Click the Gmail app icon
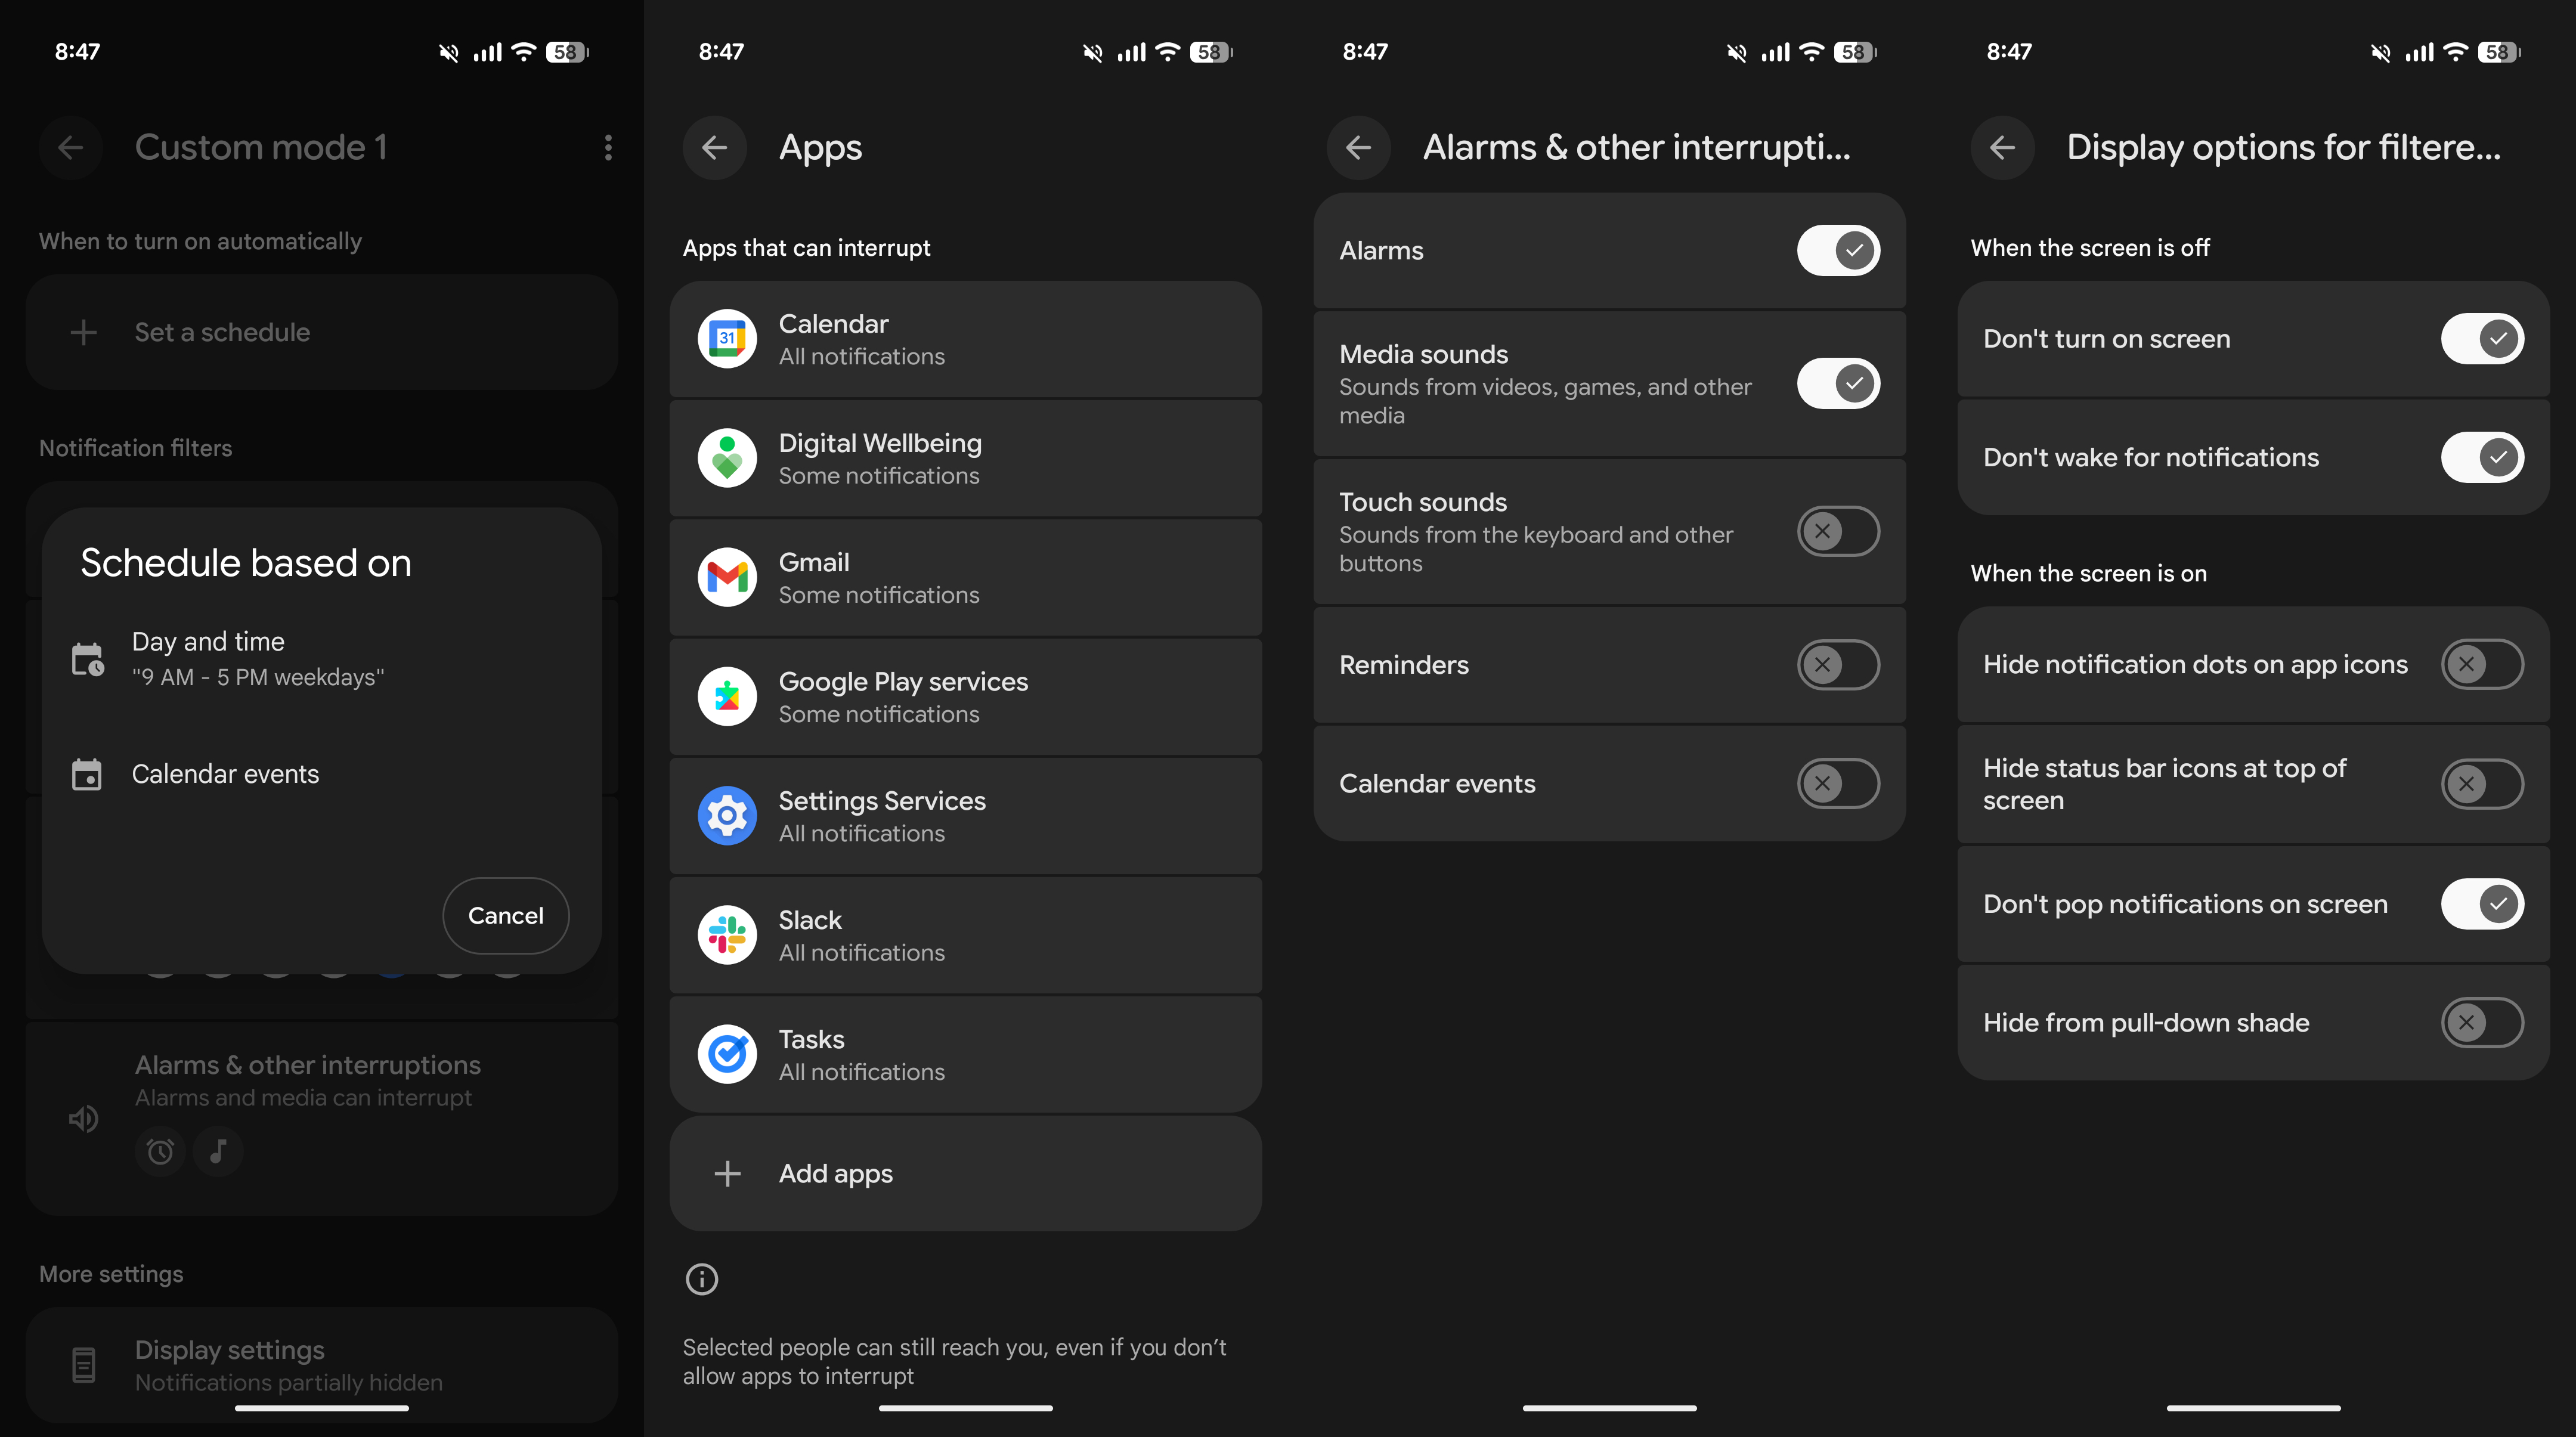Viewport: 2576px width, 1437px height. point(727,577)
